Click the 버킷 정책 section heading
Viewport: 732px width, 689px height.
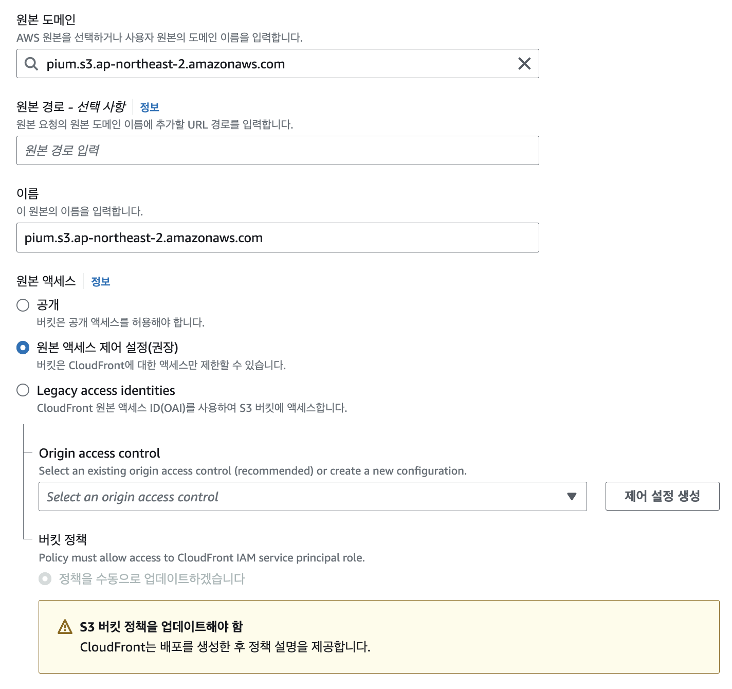pyautogui.click(x=63, y=540)
